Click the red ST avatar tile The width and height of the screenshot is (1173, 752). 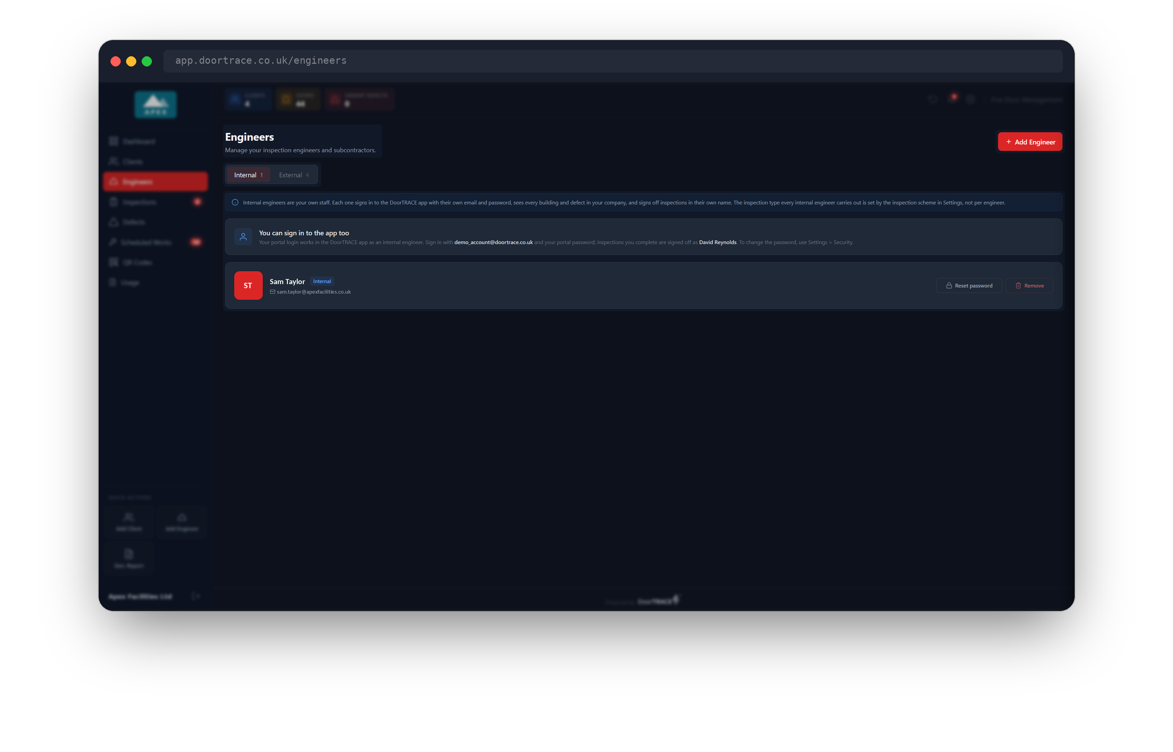pos(248,285)
